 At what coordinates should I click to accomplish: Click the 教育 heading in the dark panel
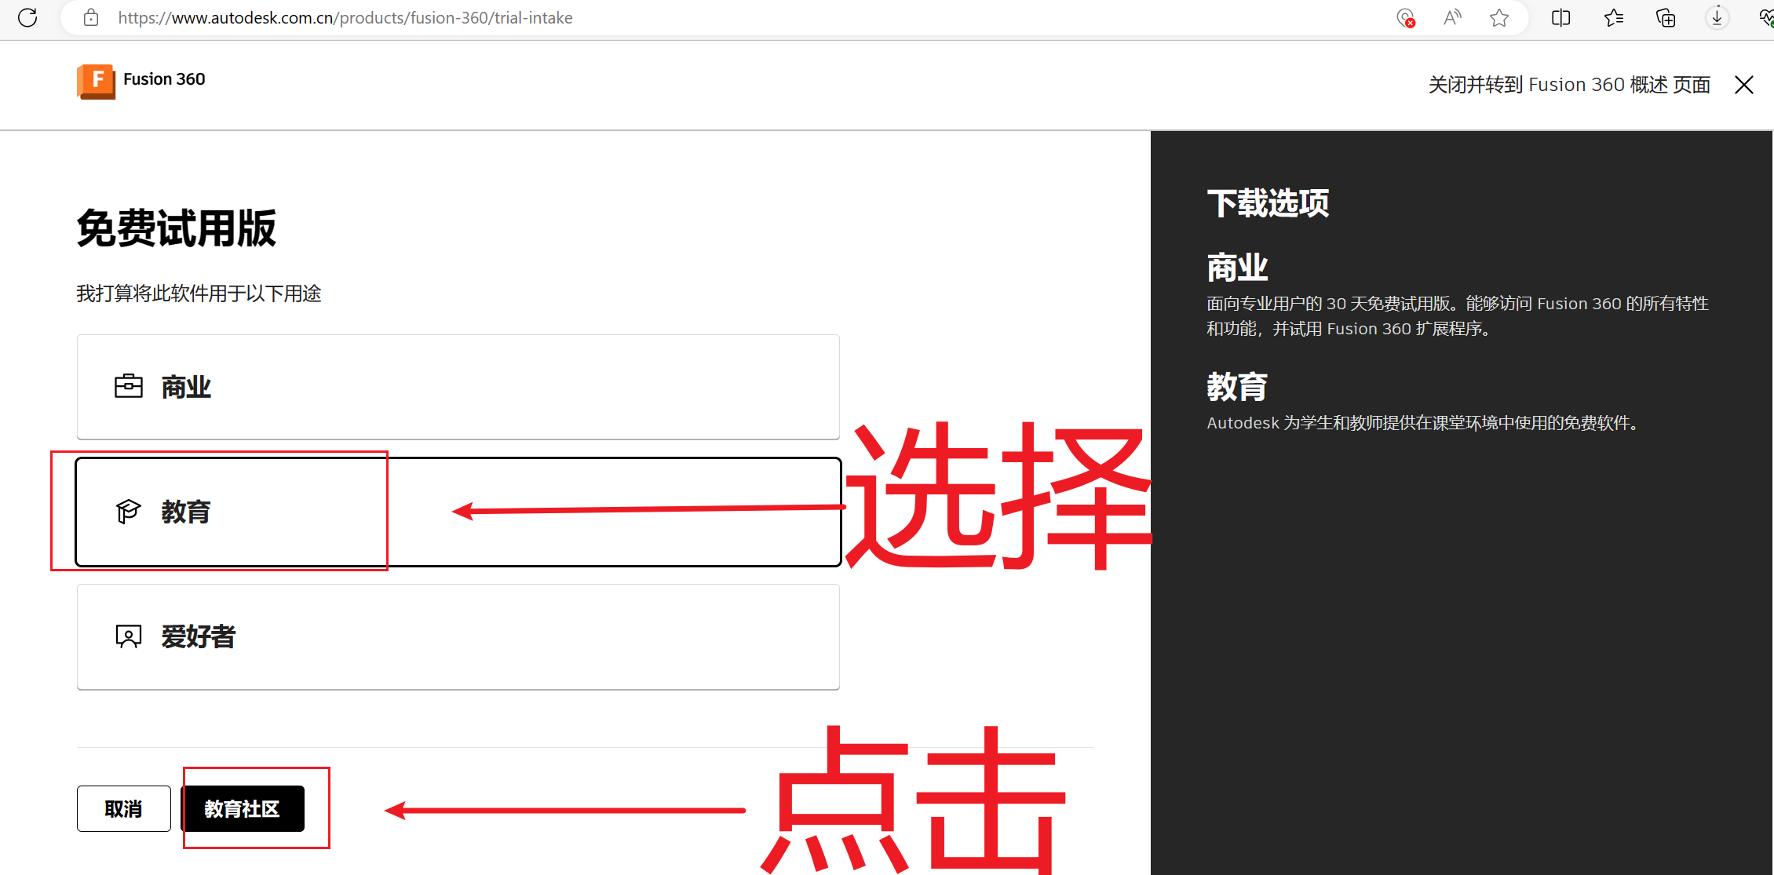pos(1237,387)
